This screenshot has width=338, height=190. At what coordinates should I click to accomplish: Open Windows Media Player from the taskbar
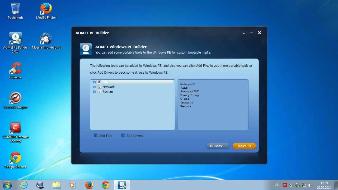(x=72, y=185)
